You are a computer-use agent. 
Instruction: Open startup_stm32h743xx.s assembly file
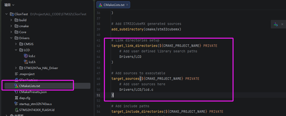pos(35,104)
